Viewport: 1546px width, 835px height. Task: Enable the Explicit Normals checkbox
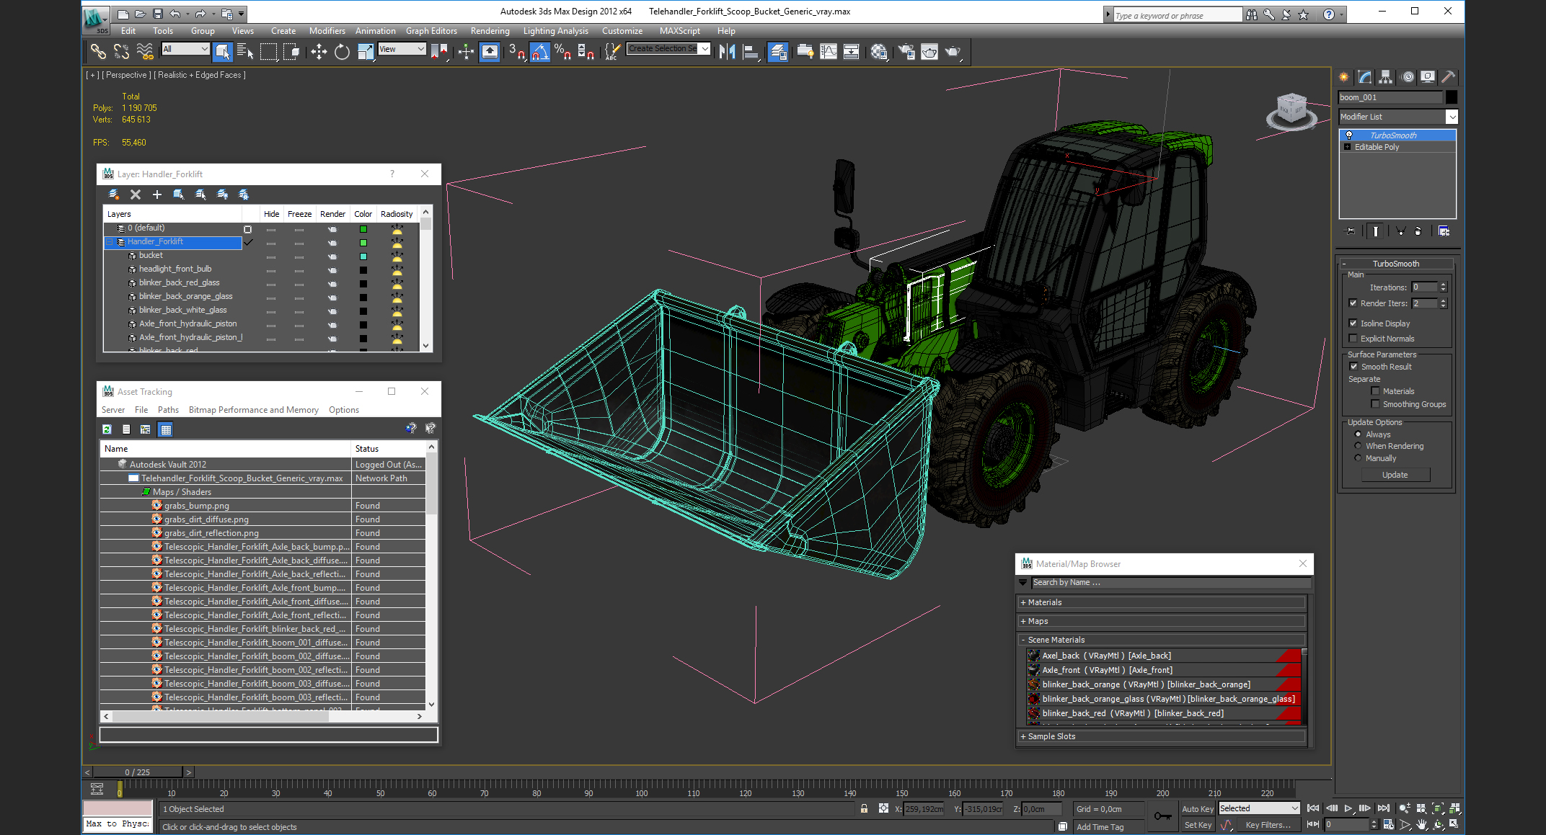coord(1353,339)
